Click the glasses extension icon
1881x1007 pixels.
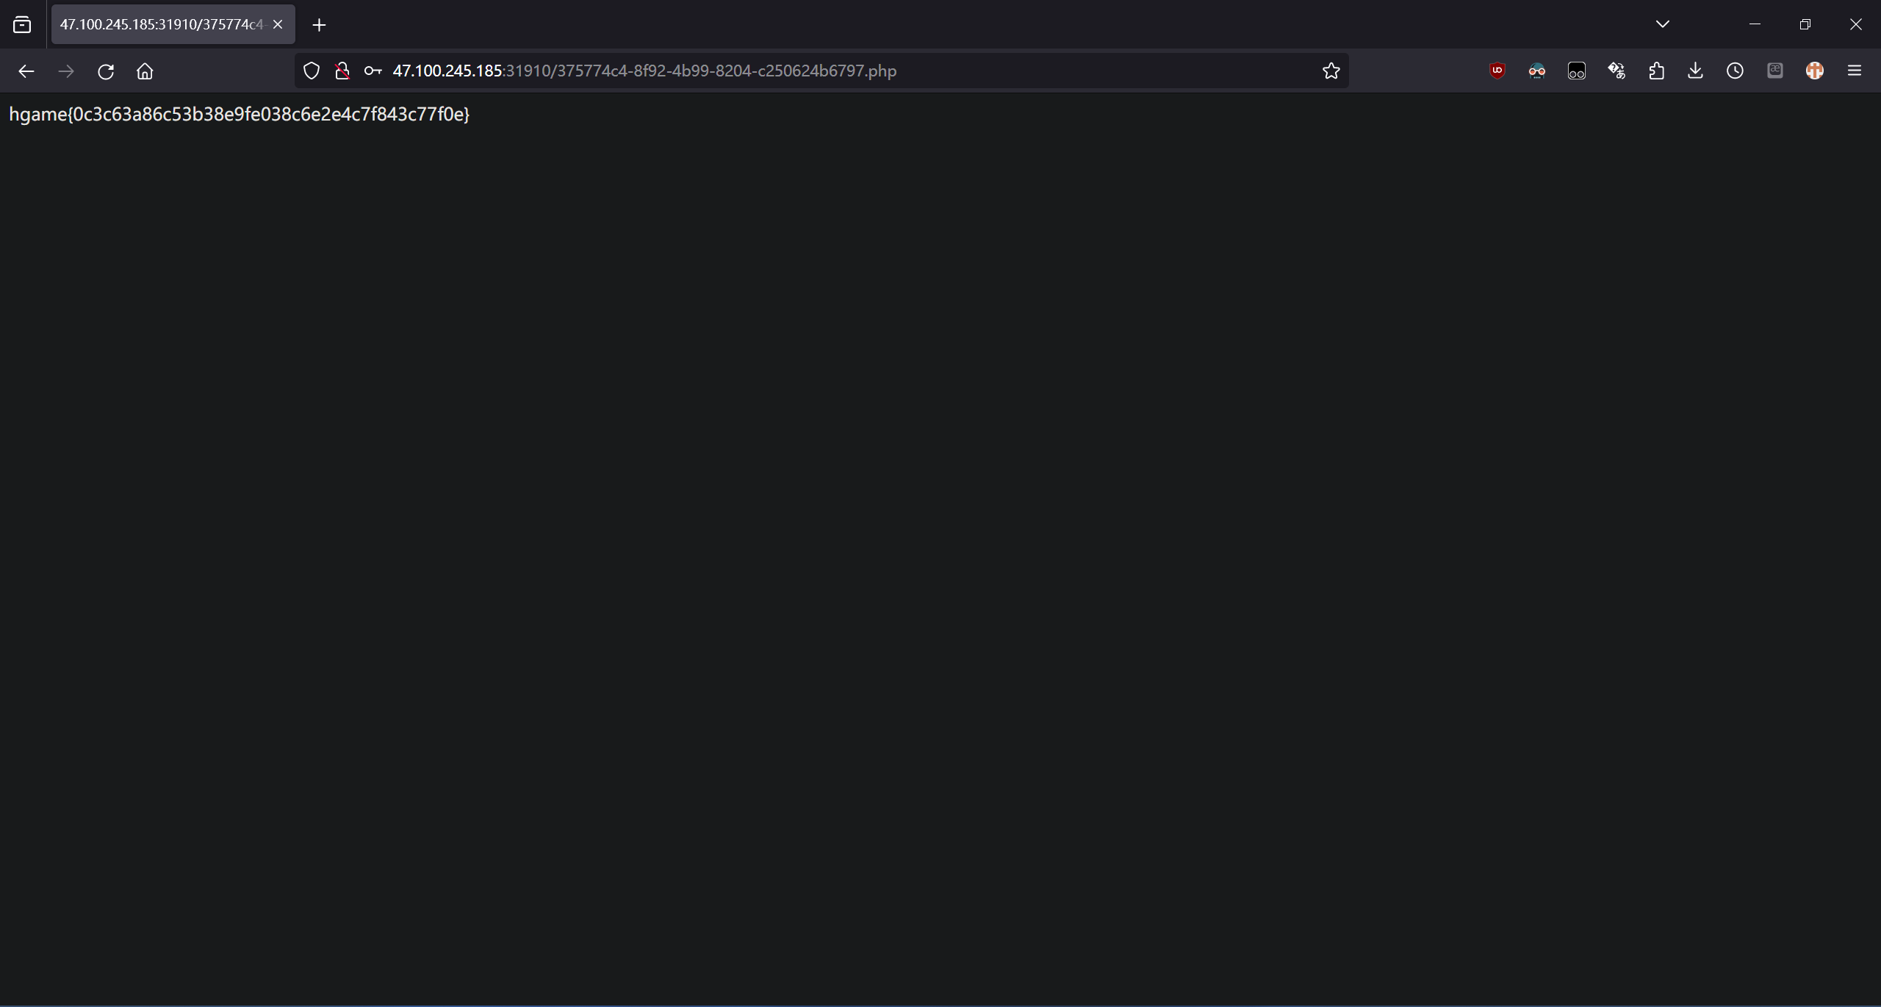click(1536, 71)
